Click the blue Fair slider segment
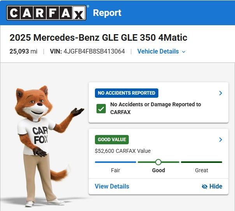Image resolution: width=235 pixels, height=211 pixels. [116, 162]
